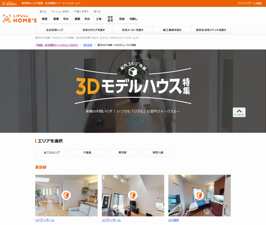
Task: Select the 売却 category button
Action: (121, 19)
